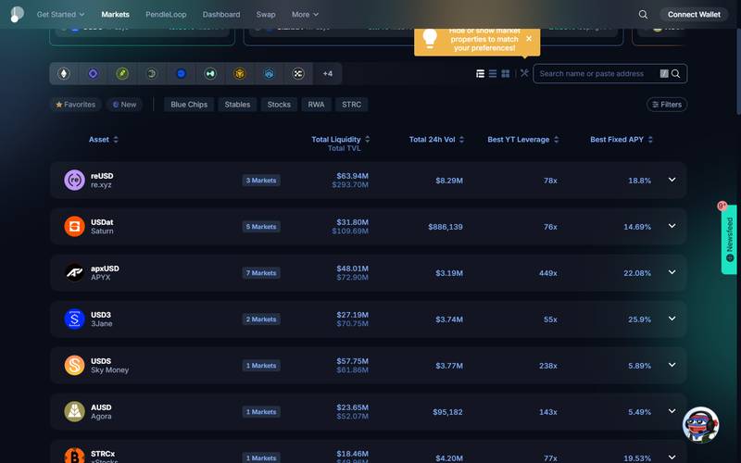Expand the reUSD row chevron
The width and height of the screenshot is (741, 463).
click(672, 180)
